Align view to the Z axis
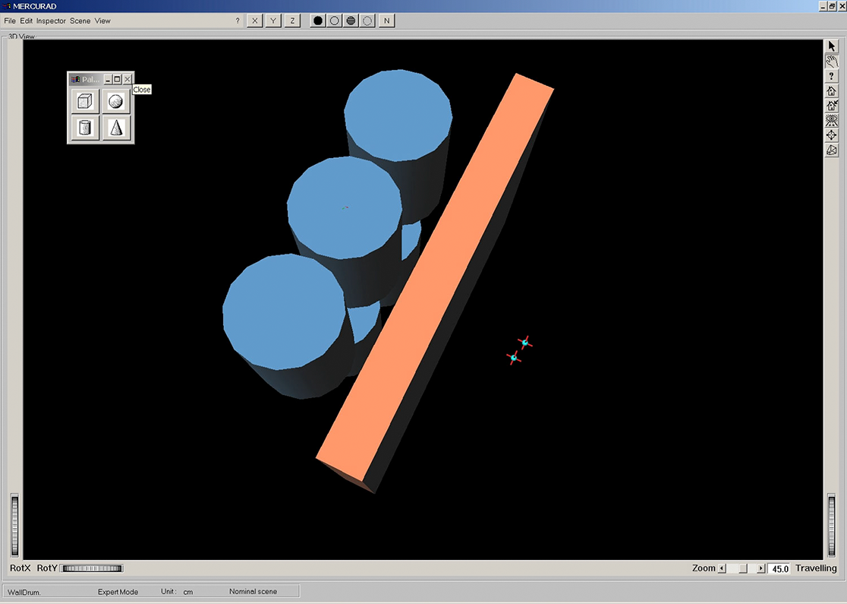 click(292, 21)
